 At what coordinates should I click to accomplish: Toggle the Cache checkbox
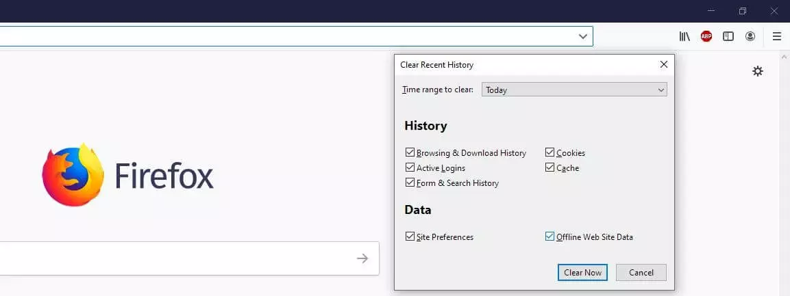coord(550,167)
